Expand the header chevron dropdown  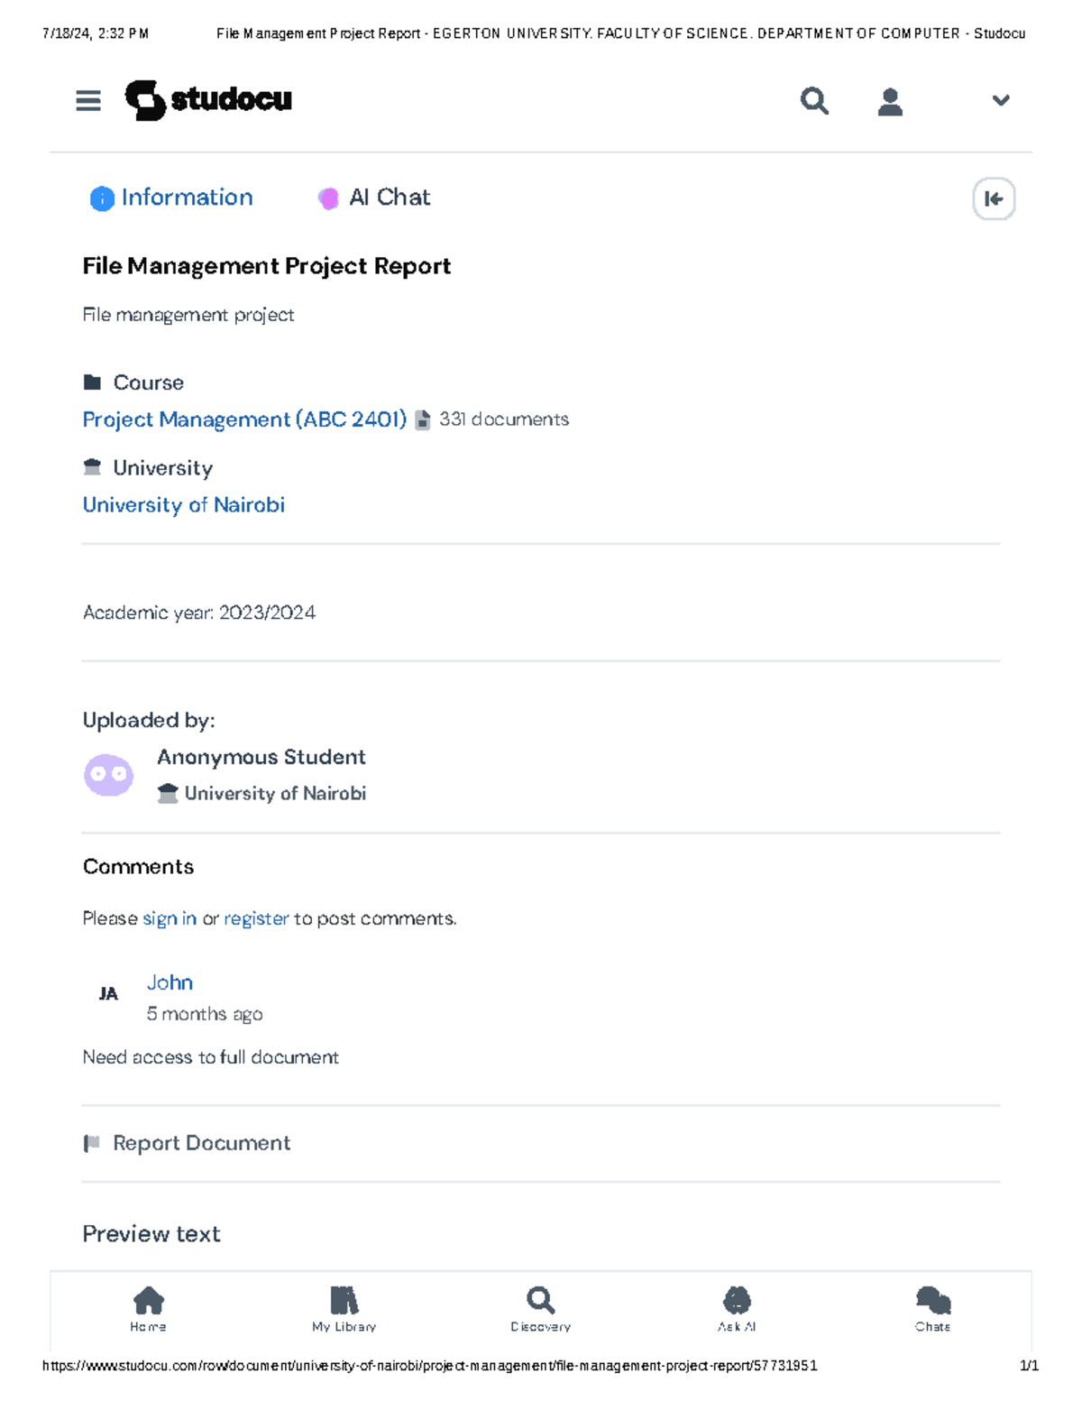pyautogui.click(x=1001, y=100)
